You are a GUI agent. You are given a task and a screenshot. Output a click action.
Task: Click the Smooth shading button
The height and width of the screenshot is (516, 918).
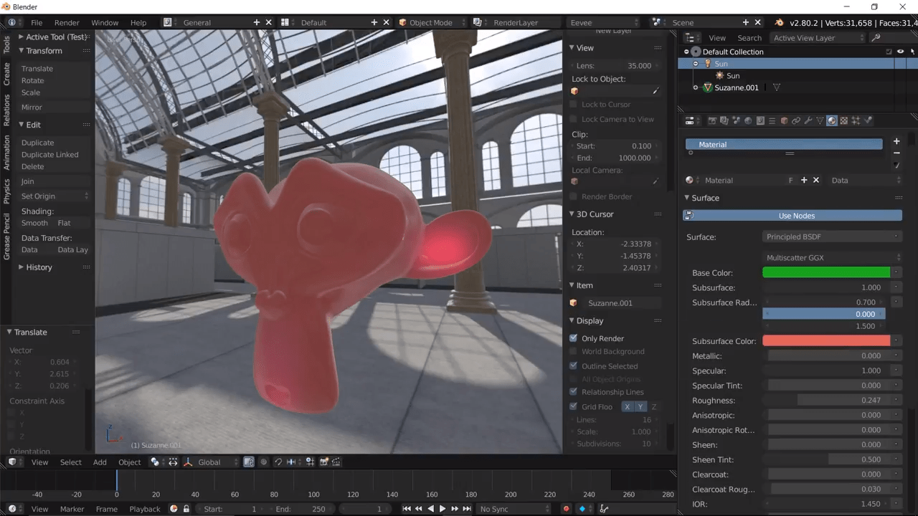click(x=34, y=223)
